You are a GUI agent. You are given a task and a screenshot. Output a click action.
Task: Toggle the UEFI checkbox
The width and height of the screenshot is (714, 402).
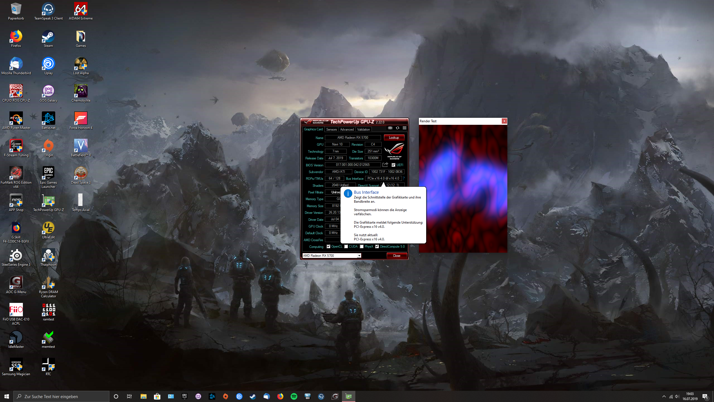tap(394, 165)
